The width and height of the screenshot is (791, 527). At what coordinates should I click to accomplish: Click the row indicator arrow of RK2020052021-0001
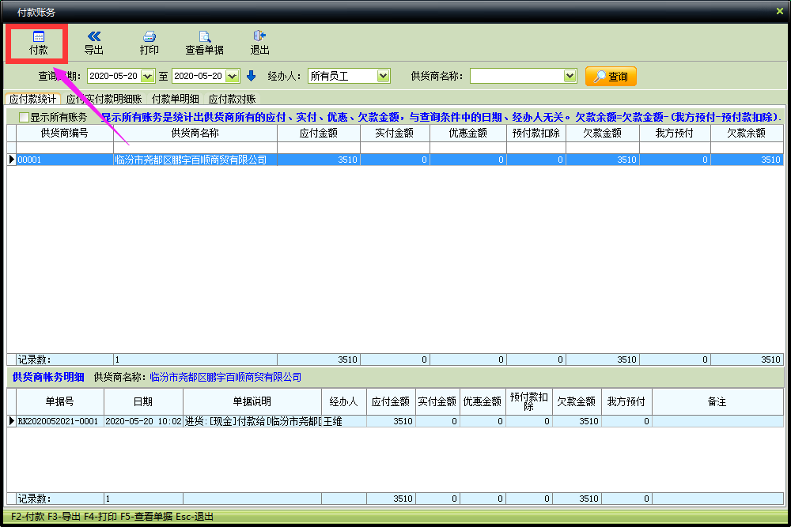12,421
